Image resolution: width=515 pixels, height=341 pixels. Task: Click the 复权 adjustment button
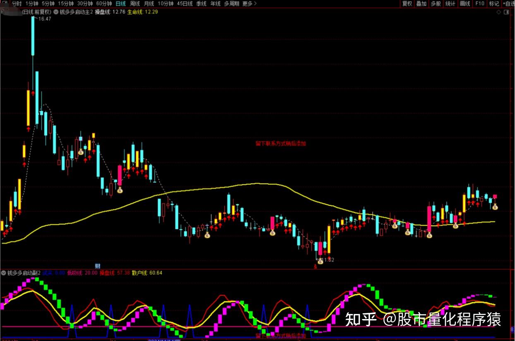click(x=407, y=3)
